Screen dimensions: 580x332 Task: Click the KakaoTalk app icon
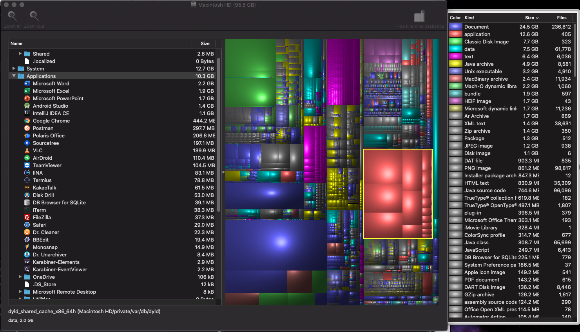27,188
